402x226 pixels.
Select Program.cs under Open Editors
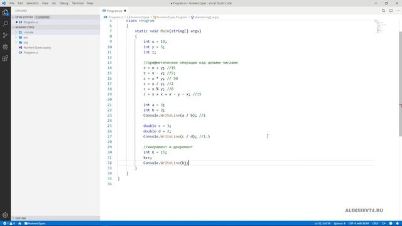(x=31, y=23)
